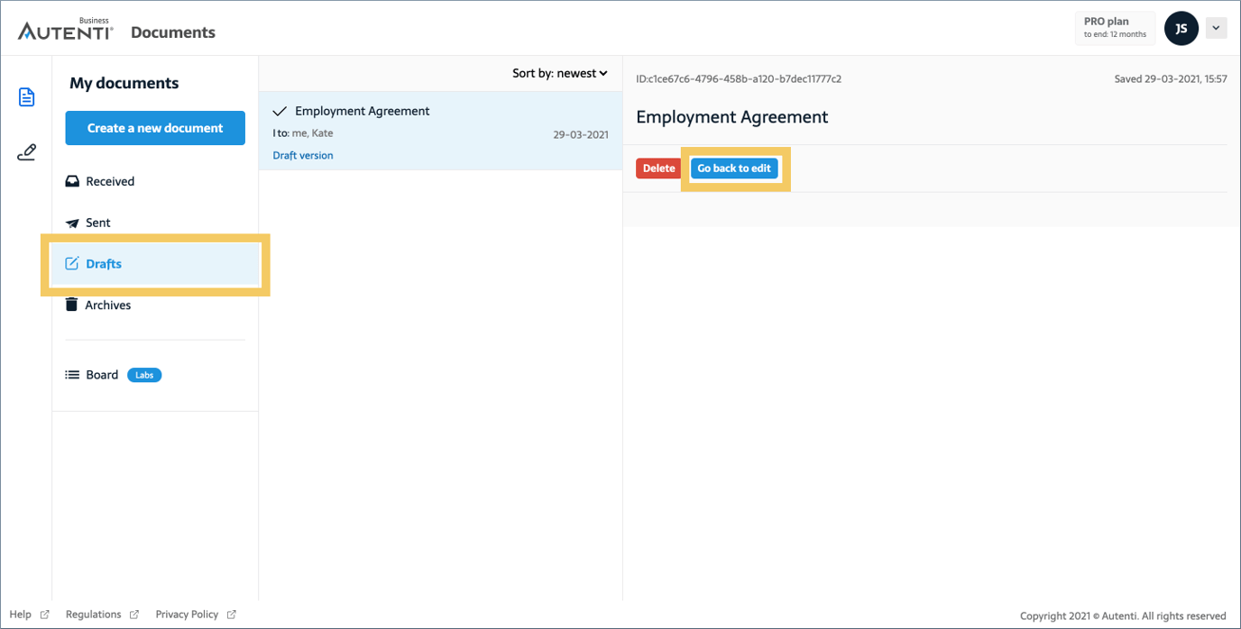This screenshot has height=629, width=1241.
Task: Click the Board list icon
Action: coord(73,375)
